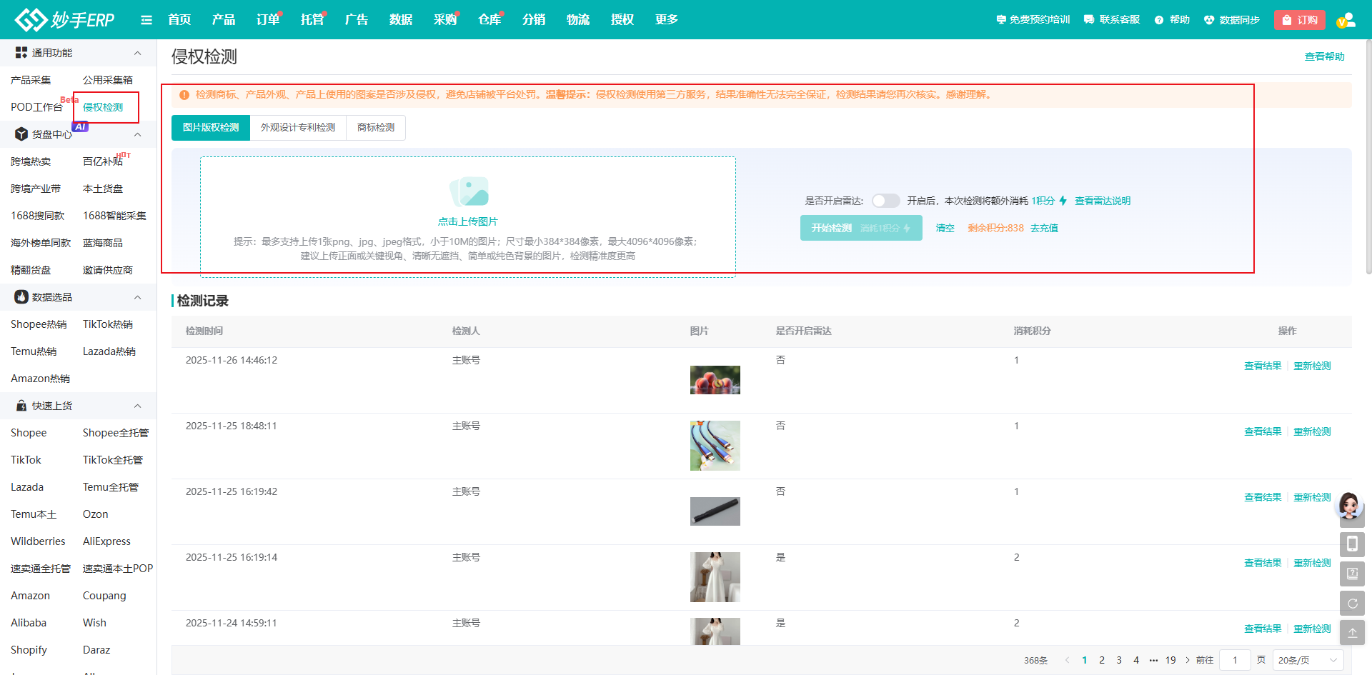
Task: Open the mobile app panel on right edge
Action: pos(1353,544)
